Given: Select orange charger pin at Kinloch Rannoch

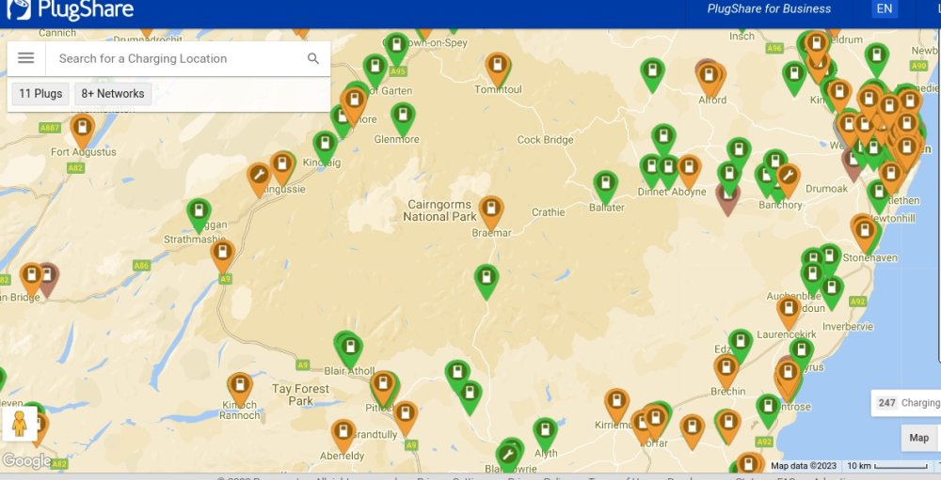Looking at the screenshot, I should [x=239, y=388].
